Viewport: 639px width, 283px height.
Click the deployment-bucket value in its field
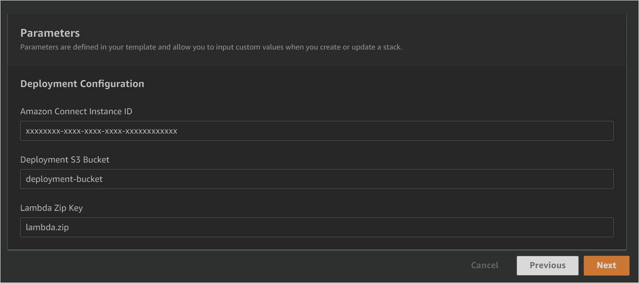[x=64, y=179]
